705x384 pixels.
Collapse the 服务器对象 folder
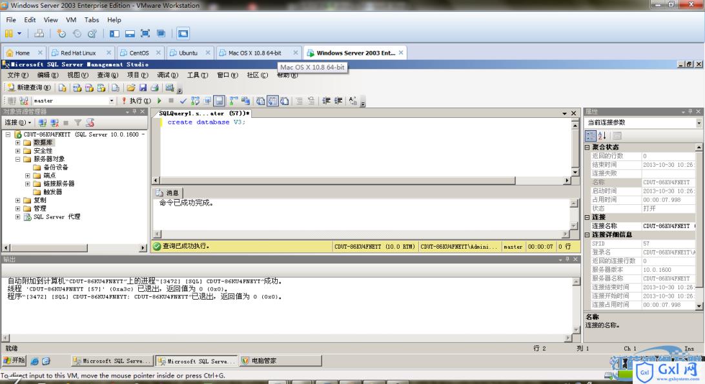[17, 158]
